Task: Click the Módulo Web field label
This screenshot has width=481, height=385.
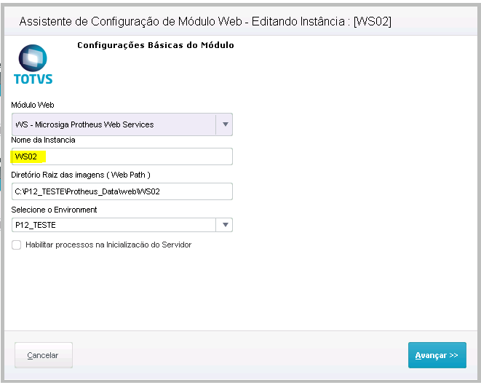Action: click(33, 106)
